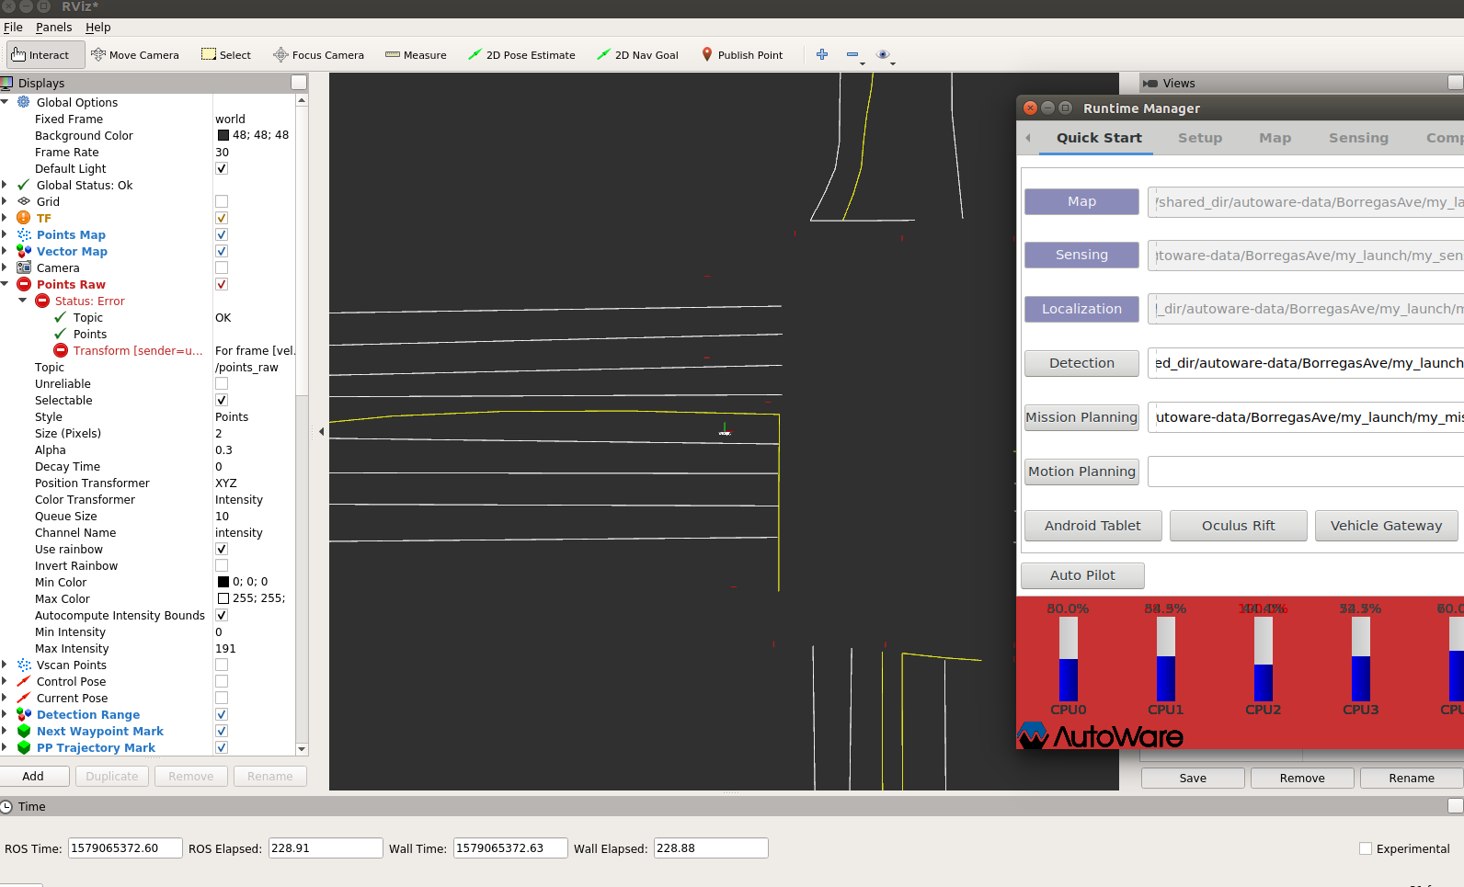The image size is (1464, 887).
Task: Uncheck the Points Map display
Action: click(x=222, y=234)
